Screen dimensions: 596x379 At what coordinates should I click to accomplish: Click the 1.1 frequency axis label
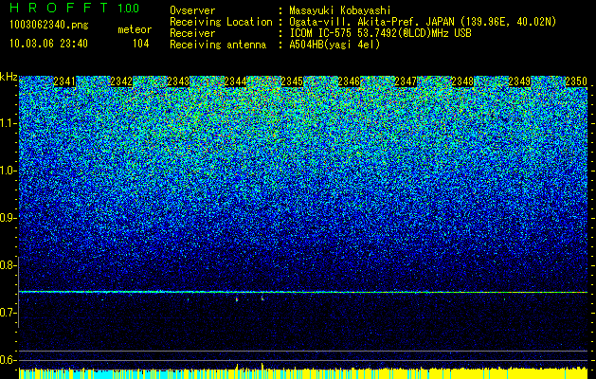tap(8, 123)
